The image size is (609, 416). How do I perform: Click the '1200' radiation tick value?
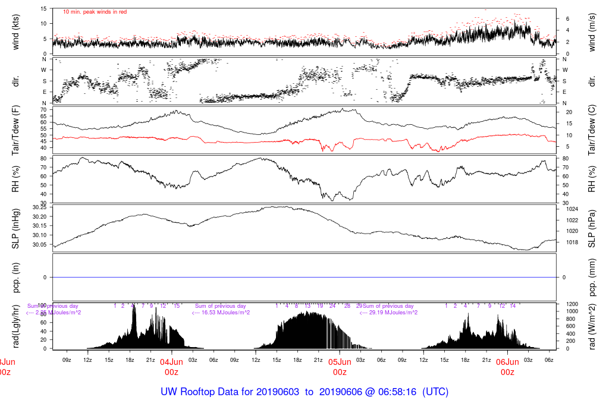pyautogui.click(x=572, y=304)
